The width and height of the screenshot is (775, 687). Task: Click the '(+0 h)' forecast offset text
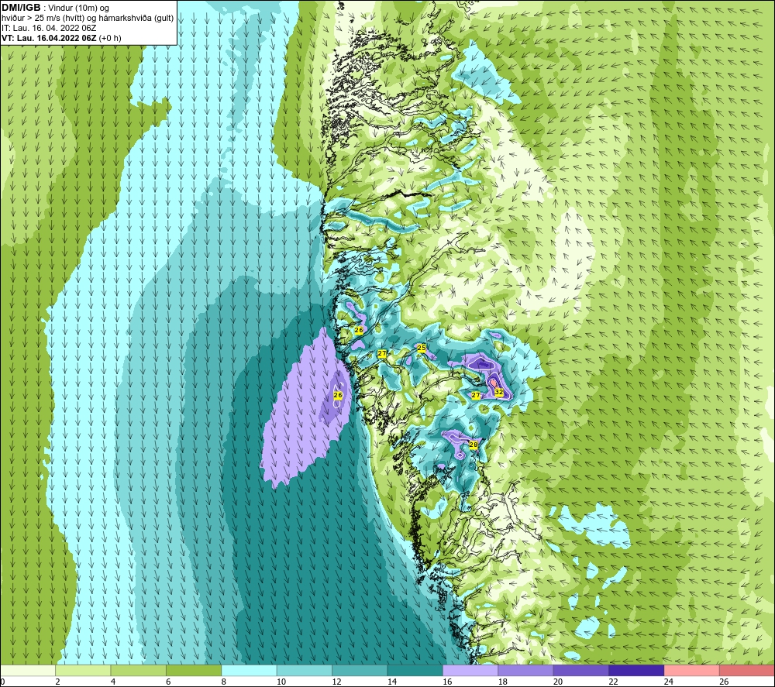(x=110, y=38)
